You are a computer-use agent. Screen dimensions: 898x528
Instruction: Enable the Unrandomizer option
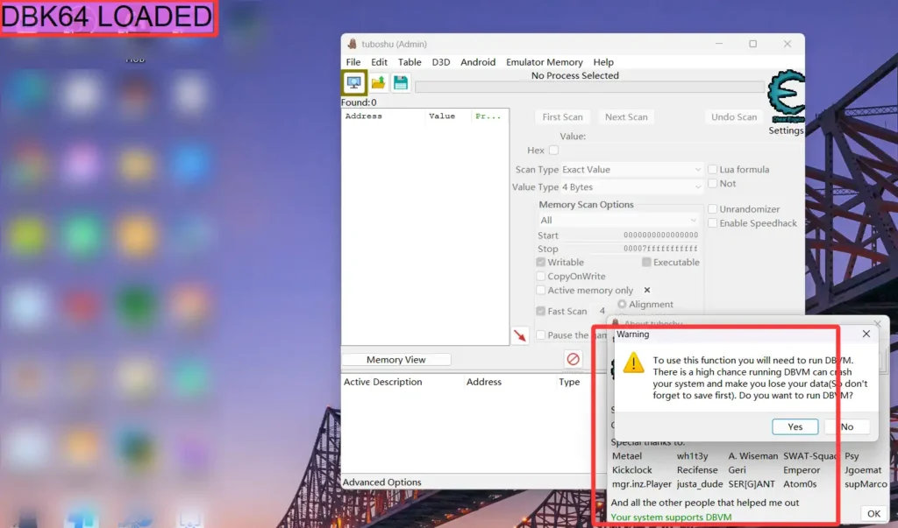[712, 208]
